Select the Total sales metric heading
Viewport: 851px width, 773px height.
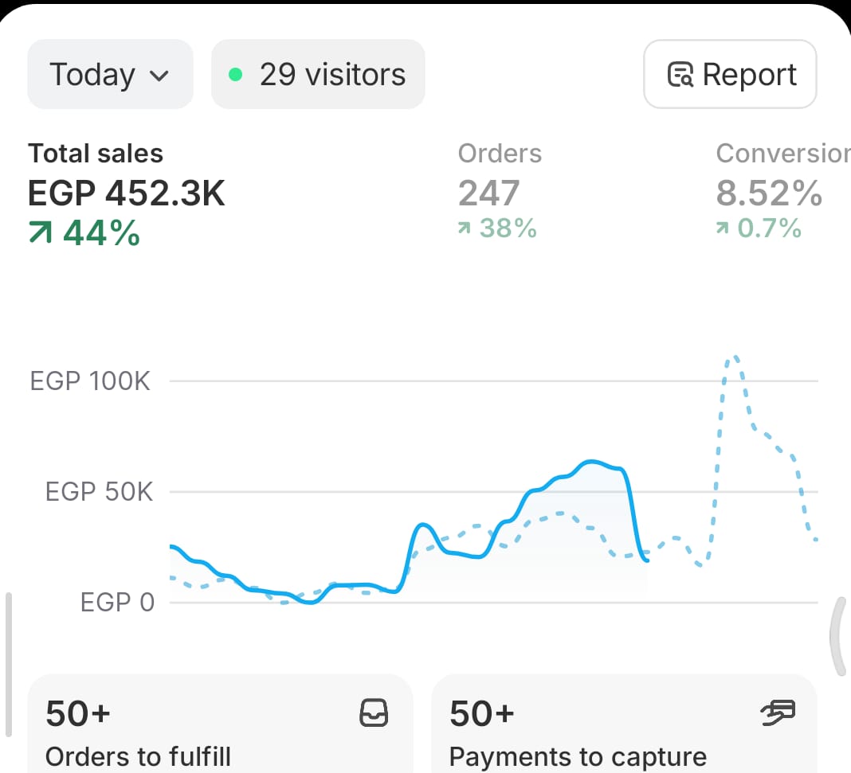(x=96, y=154)
